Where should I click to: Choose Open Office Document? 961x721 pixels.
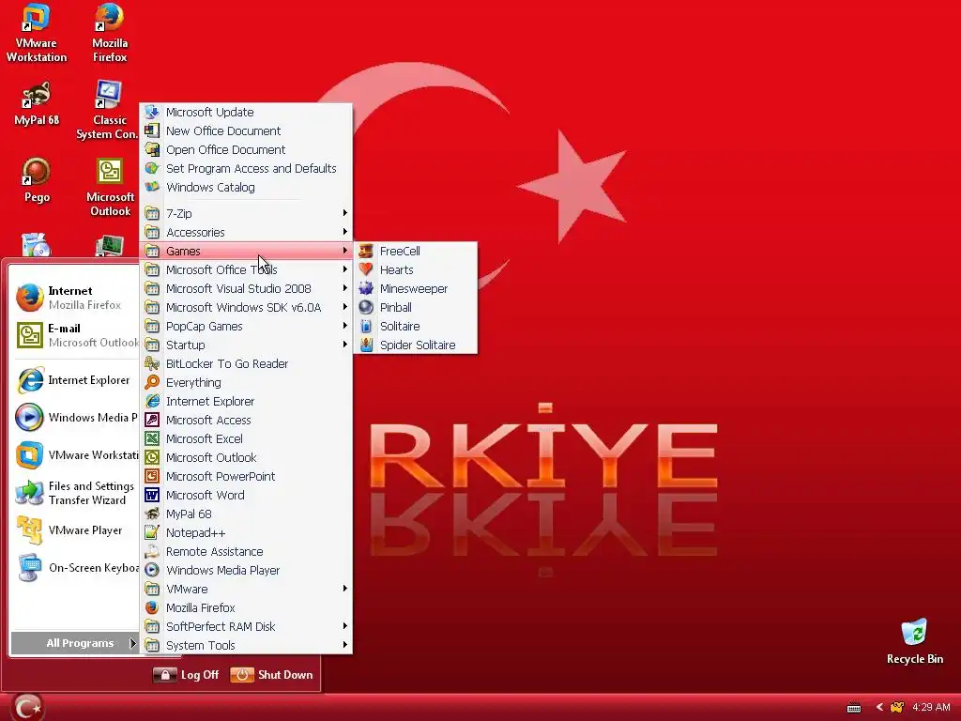coord(246,149)
